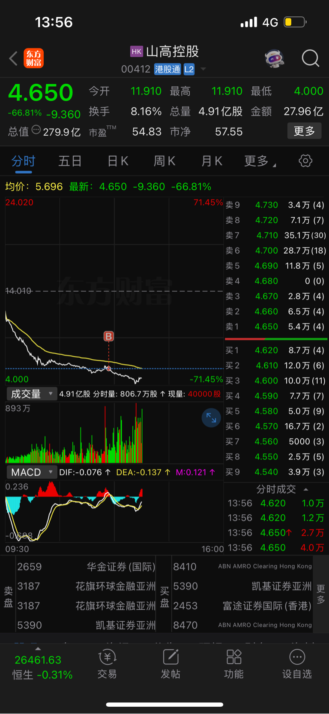Tap buyer broker 2453 富途证券国际(香港)
This screenshot has height=714, width=329.
[242, 606]
